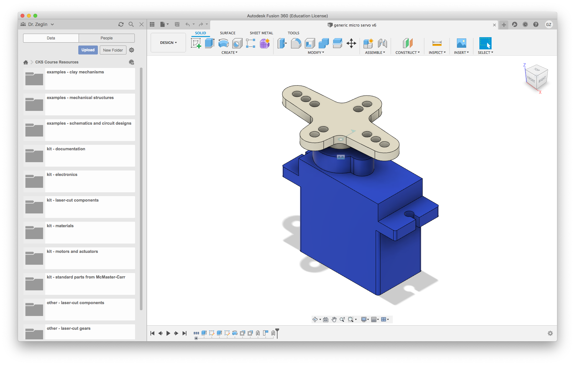Jump to timeline beginning
The width and height of the screenshot is (575, 365).
pos(152,333)
